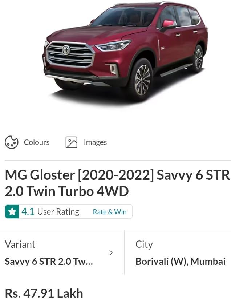Image resolution: width=231 pixels, height=304 pixels.
Task: Click the User Rating text
Action: click(58, 212)
